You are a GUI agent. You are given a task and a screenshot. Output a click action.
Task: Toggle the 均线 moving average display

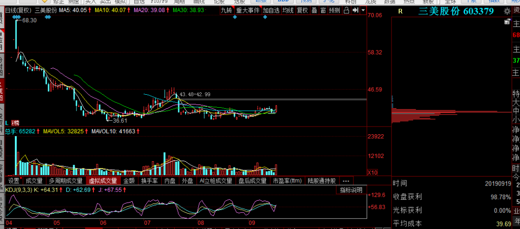287,10
